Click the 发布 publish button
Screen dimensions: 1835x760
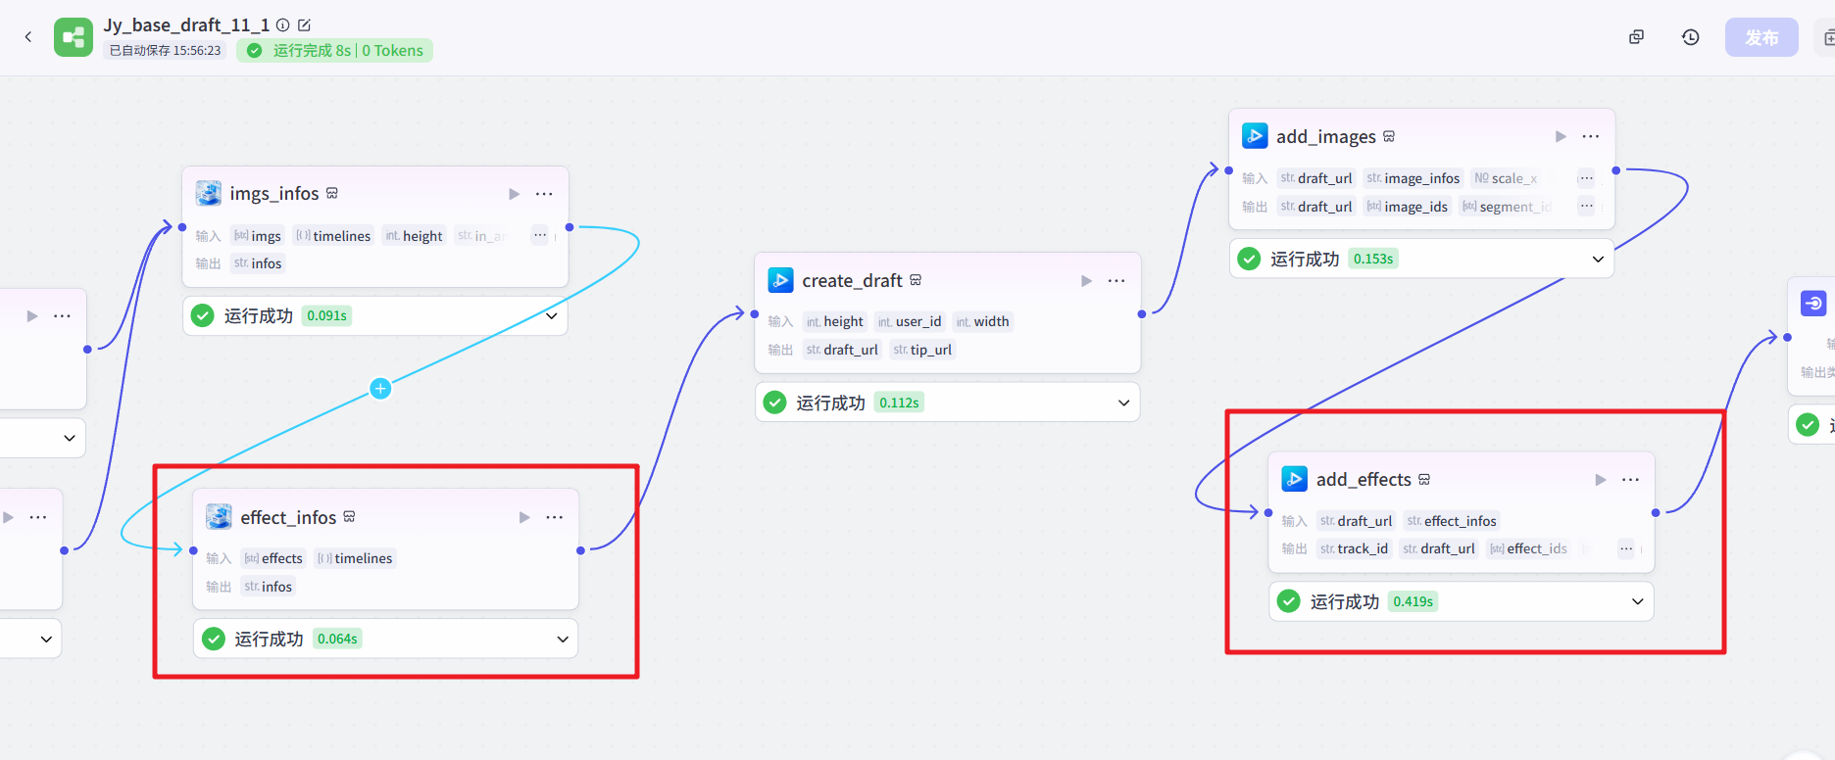1761,37
